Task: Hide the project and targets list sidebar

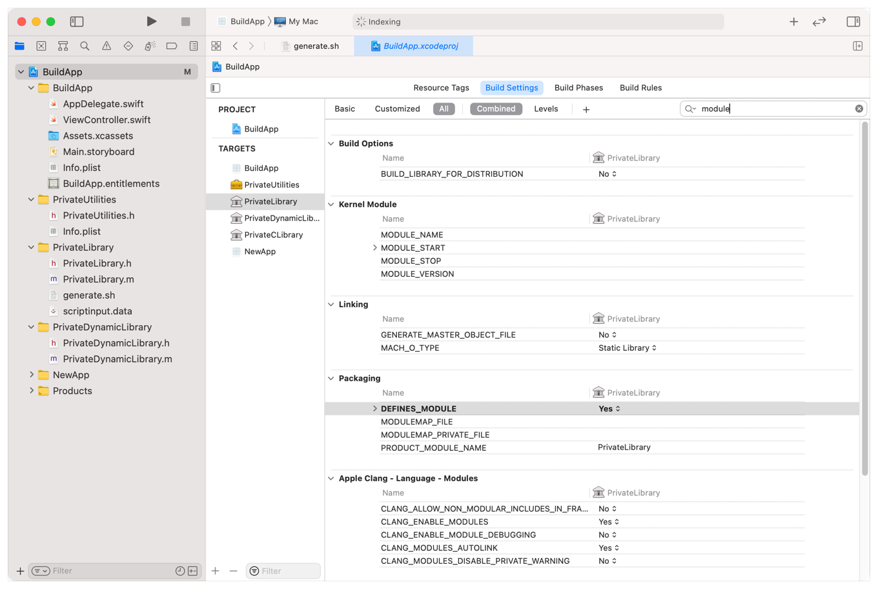Action: pyautogui.click(x=216, y=88)
